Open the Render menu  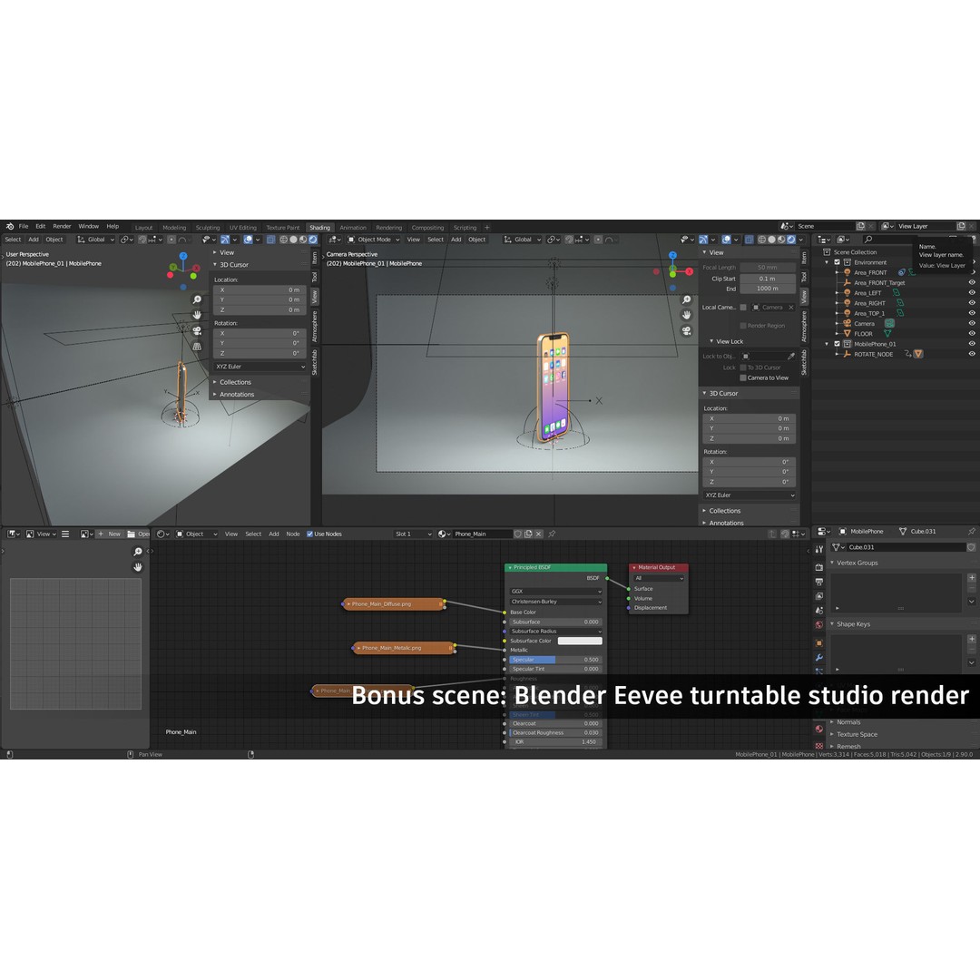[x=62, y=226]
